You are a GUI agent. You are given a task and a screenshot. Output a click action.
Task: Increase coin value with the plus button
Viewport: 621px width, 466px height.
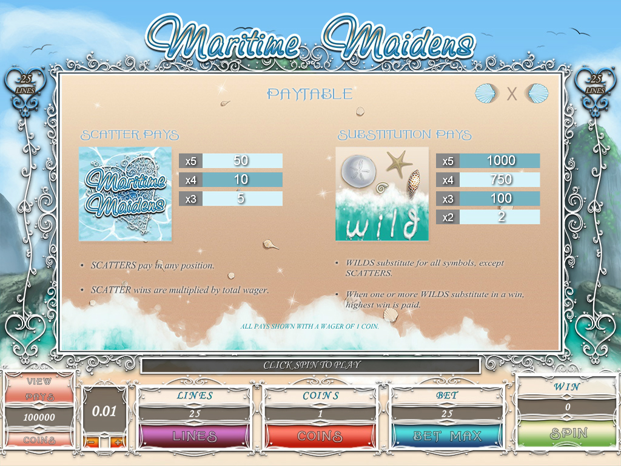click(x=117, y=442)
